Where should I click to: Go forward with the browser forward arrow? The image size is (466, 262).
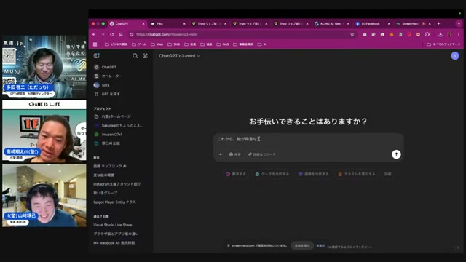click(x=103, y=34)
